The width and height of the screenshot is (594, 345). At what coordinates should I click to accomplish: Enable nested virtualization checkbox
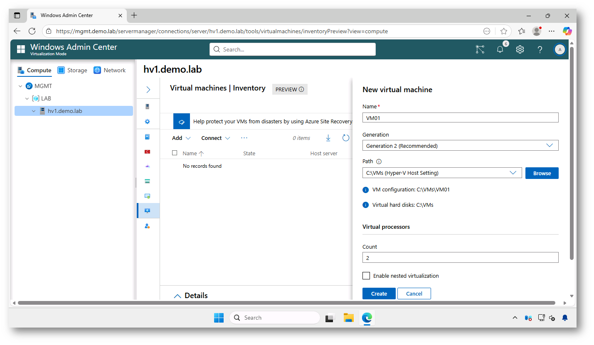366,276
